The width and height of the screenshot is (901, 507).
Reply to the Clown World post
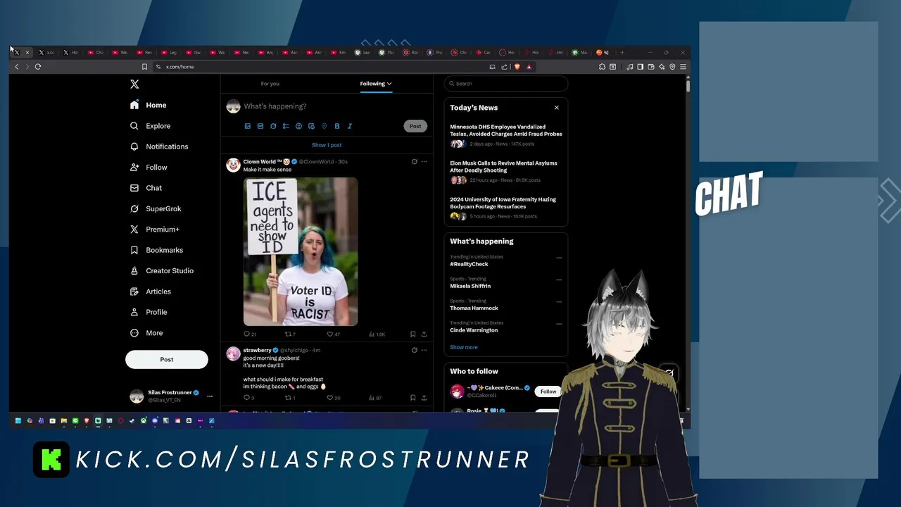(250, 334)
